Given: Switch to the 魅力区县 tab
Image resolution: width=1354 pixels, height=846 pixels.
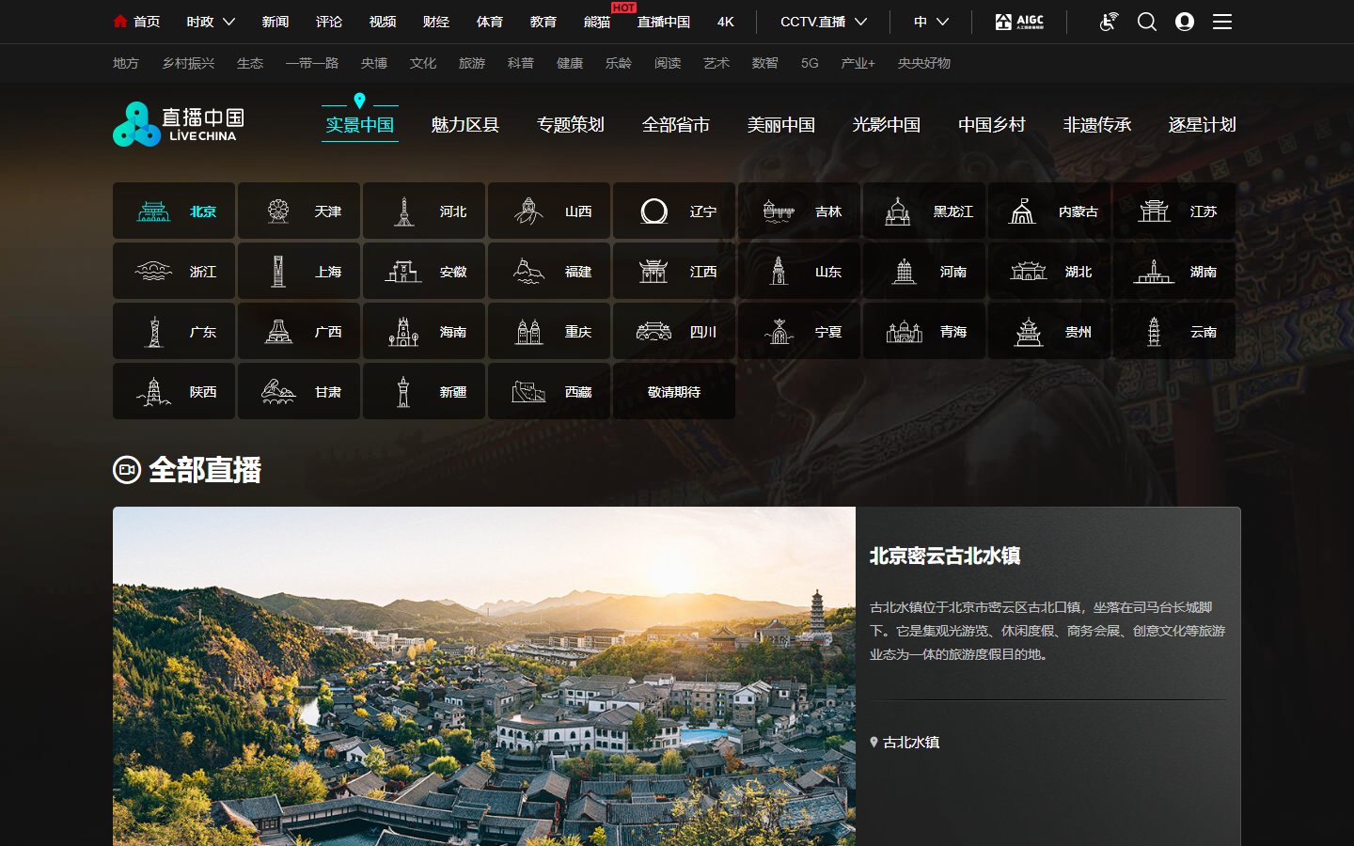Looking at the screenshot, I should [464, 125].
